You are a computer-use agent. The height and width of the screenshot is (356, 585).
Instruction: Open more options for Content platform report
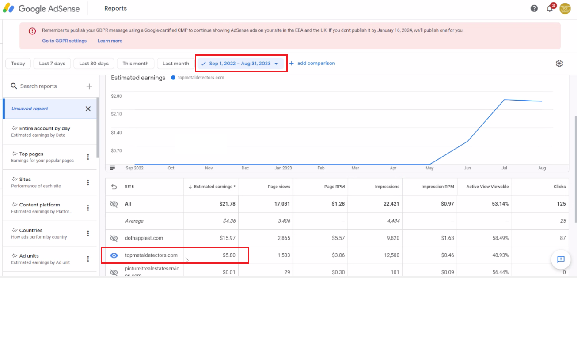pos(88,208)
